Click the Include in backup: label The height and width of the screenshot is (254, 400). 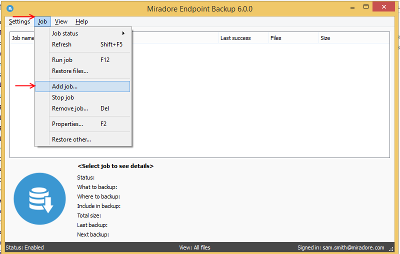coord(99,206)
